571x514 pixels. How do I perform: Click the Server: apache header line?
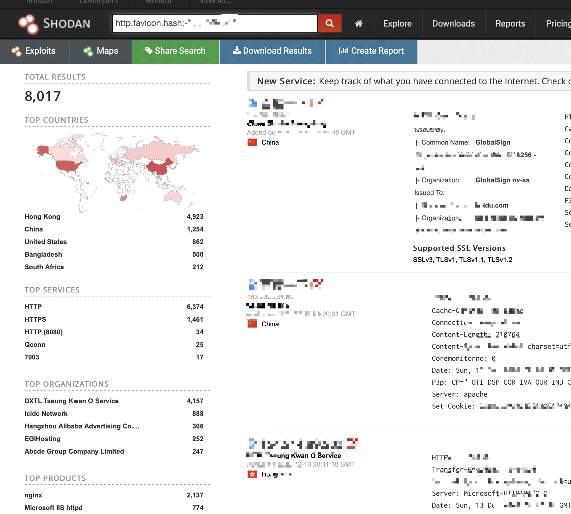(x=459, y=394)
